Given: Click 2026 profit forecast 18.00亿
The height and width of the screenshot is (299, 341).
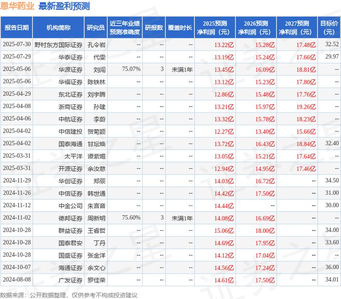Looking at the screenshot, I should pos(265,231).
